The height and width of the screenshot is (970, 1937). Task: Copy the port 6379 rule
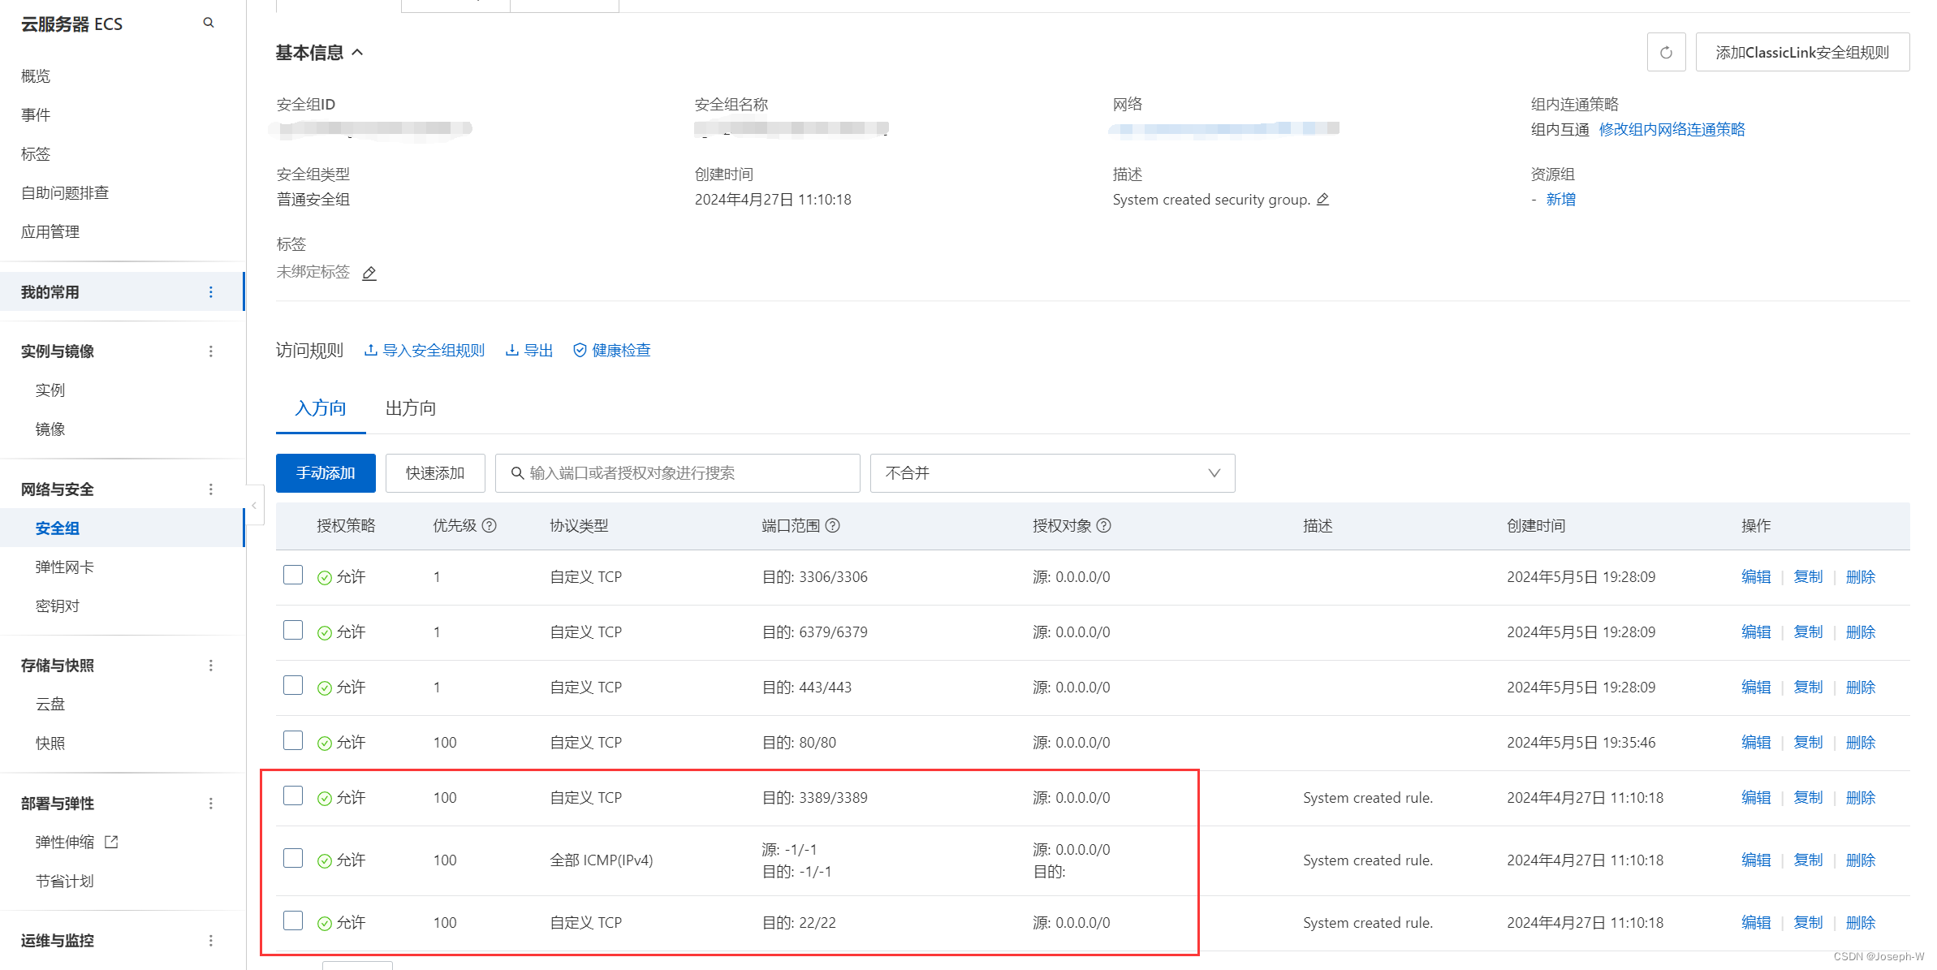click(1808, 632)
